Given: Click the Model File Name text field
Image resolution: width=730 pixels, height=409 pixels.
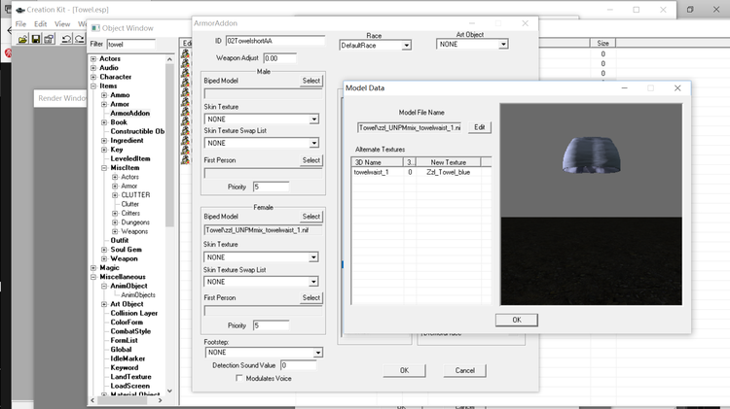Looking at the screenshot, I should click(x=410, y=127).
